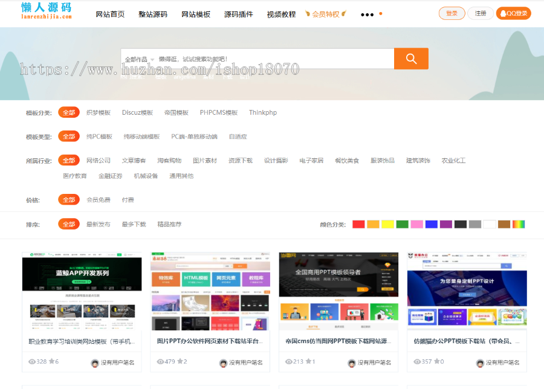Open the 帝国cms仿当图网PPT模板 title link
The height and width of the screenshot is (389, 544).
337,340
